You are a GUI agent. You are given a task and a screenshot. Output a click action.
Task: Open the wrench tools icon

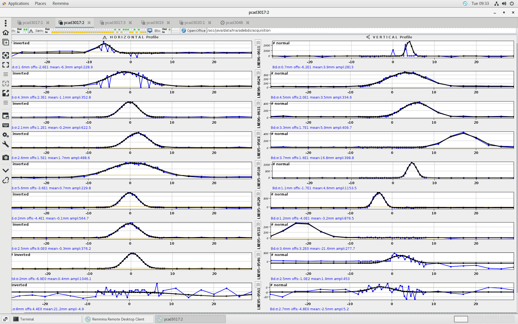5,144
